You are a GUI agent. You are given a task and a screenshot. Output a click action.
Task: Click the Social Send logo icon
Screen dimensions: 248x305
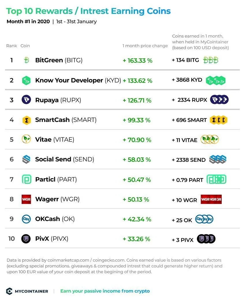click(26, 159)
